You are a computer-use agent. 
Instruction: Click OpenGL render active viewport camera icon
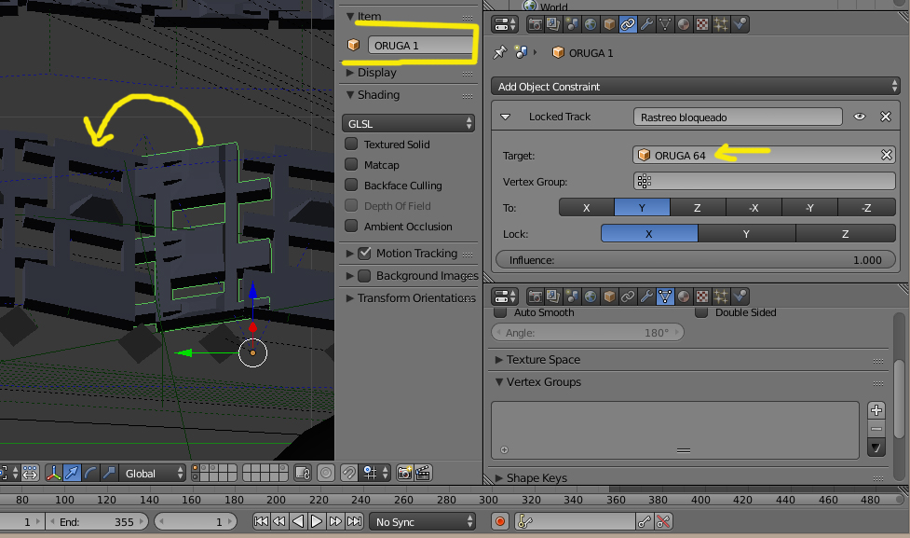point(404,473)
